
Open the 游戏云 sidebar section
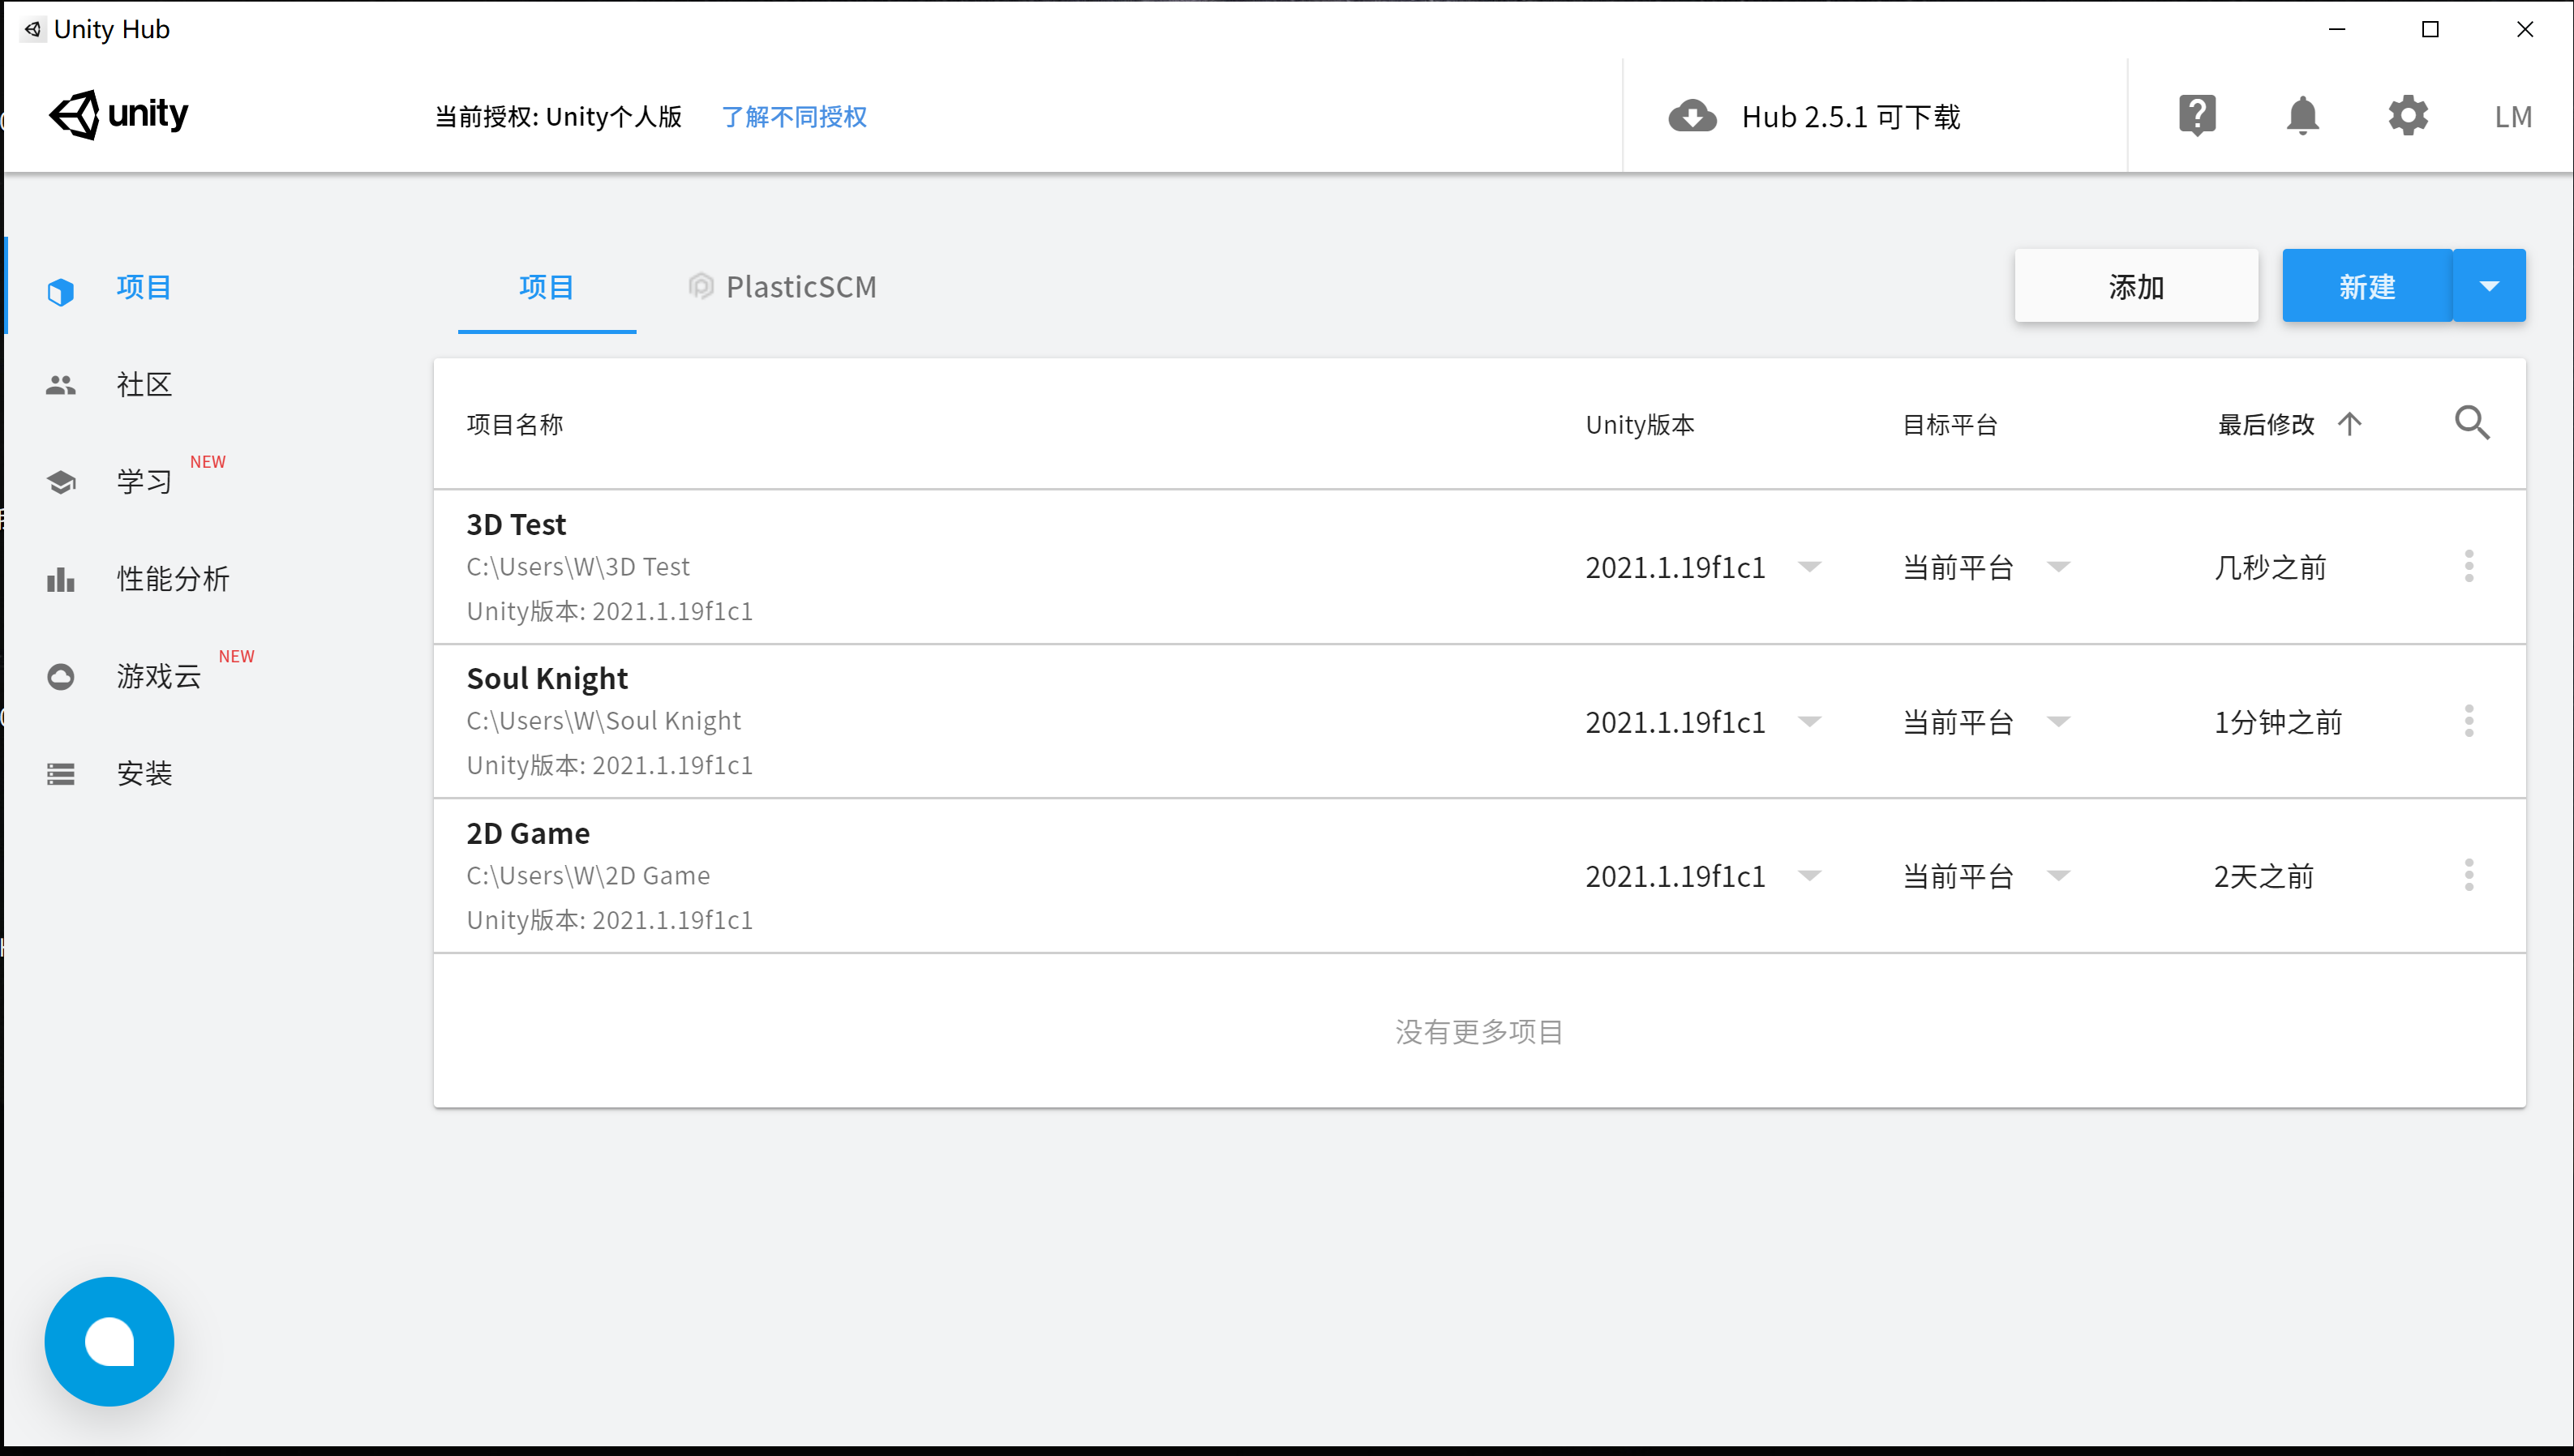coord(159,677)
